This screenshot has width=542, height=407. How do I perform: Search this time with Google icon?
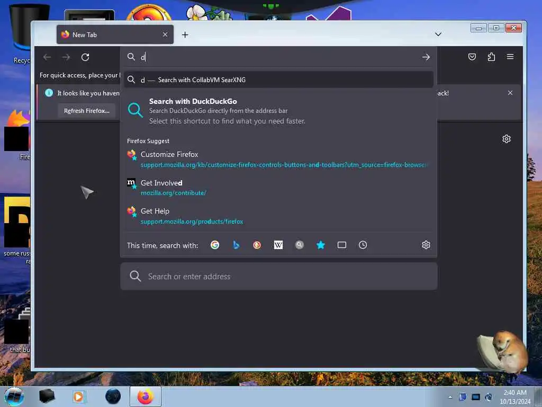[215, 245]
